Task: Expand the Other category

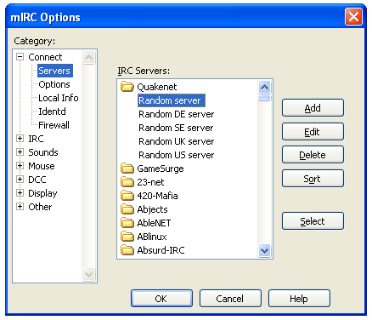Action: (20, 207)
